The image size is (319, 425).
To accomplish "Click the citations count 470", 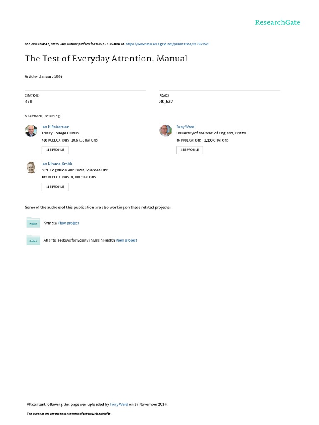I will [x=29, y=101].
